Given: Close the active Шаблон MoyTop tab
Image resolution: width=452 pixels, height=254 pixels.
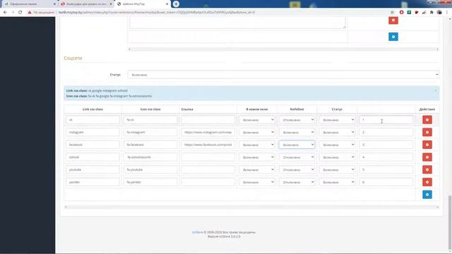Looking at the screenshot, I should coord(167,4).
